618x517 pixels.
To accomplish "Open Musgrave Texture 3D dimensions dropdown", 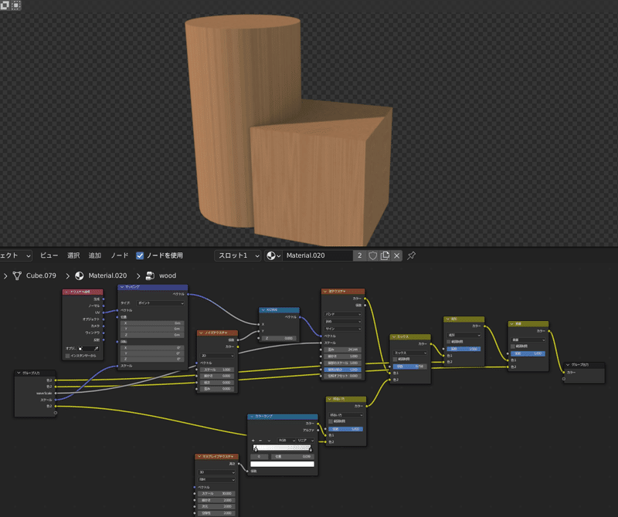I will pos(216,472).
